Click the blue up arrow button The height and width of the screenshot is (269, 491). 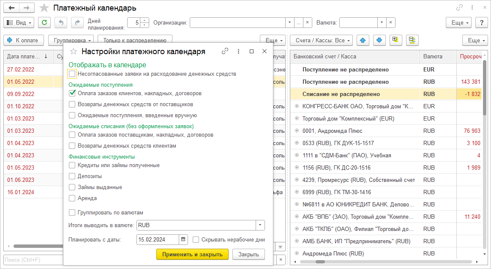click(x=363, y=40)
